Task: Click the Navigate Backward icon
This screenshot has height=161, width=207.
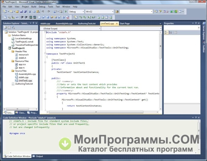Action: 55,12
